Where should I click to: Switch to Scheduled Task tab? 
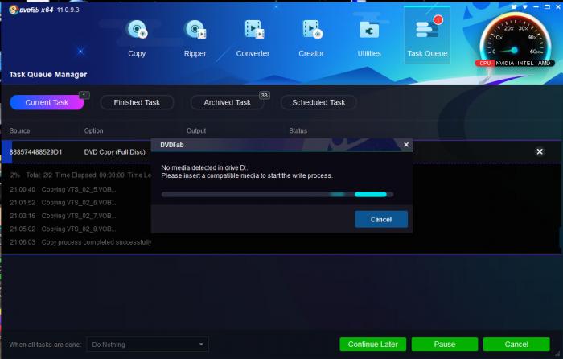pyautogui.click(x=318, y=102)
